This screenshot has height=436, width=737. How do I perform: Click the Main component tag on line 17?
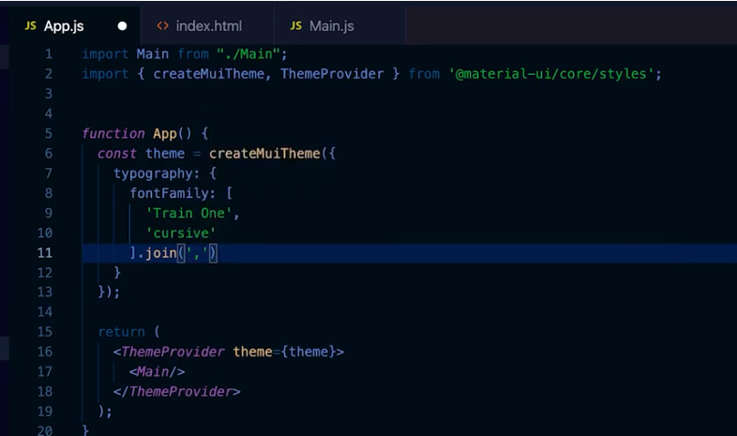tap(157, 371)
